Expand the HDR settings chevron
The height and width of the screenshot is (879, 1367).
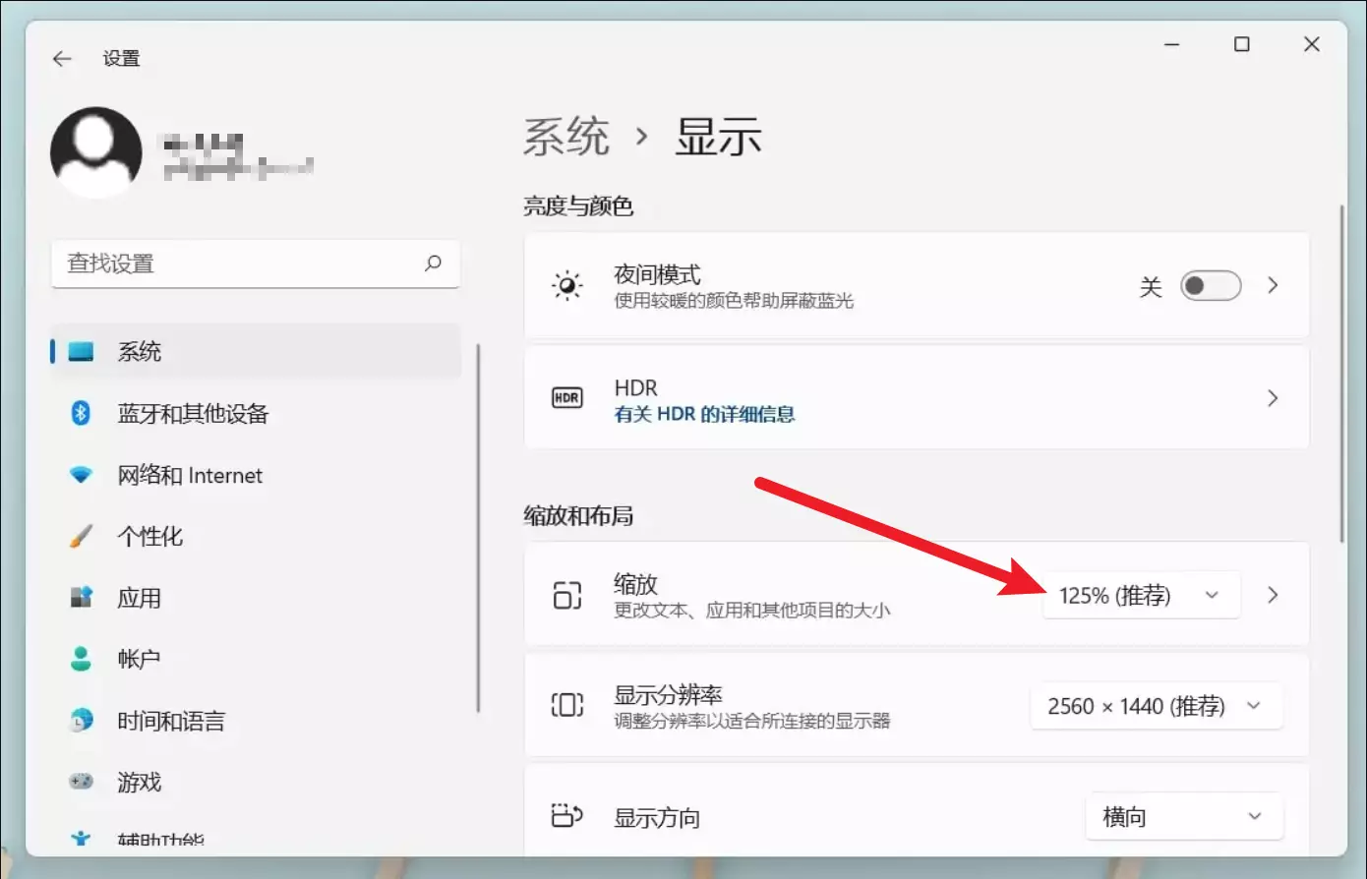(x=1273, y=398)
